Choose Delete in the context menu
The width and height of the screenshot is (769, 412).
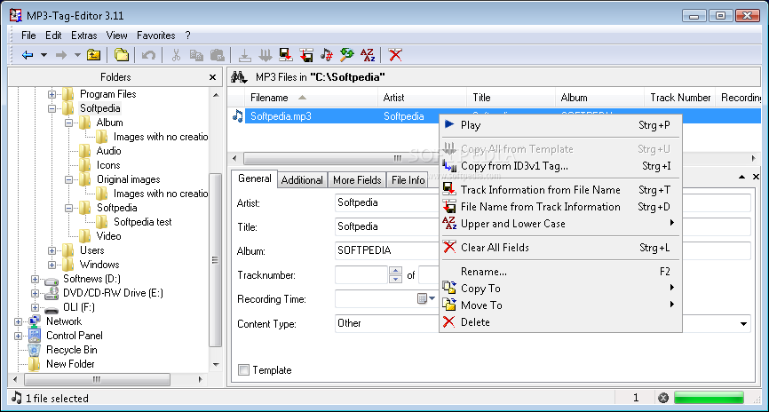pos(560,322)
